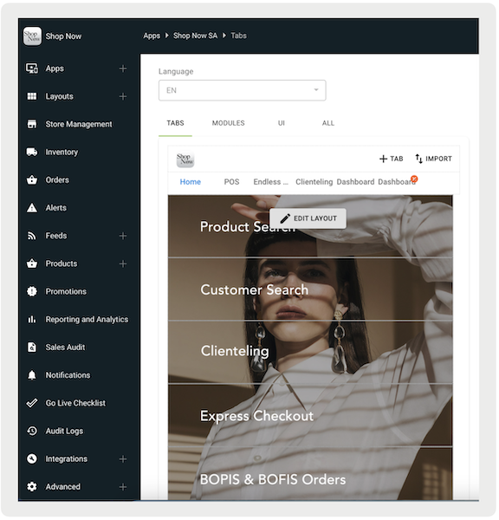499x520 pixels.
Task: Switch to the UI tab
Action: pyautogui.click(x=282, y=123)
